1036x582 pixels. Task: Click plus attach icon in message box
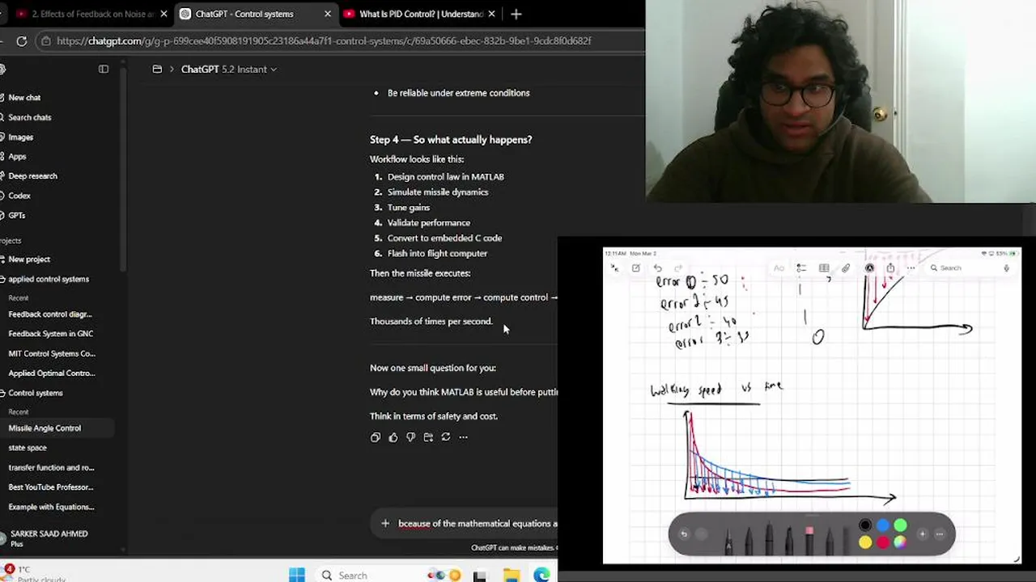coord(385,524)
